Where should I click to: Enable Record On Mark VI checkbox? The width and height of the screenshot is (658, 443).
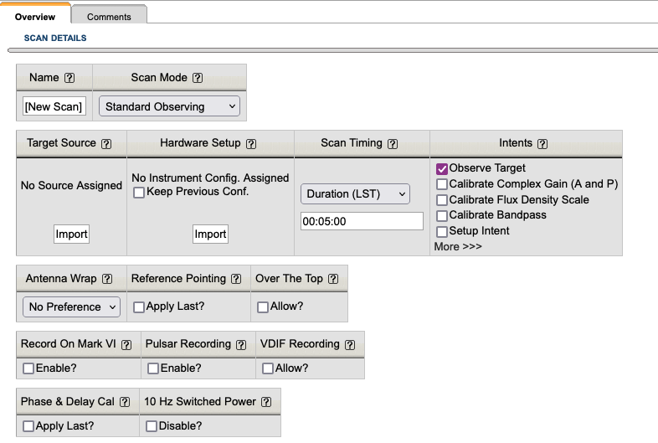[28, 368]
